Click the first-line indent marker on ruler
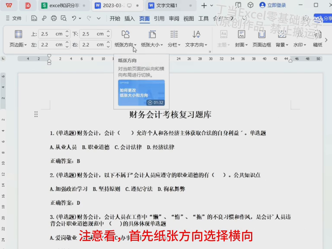332x249 pixels. click(49, 56)
